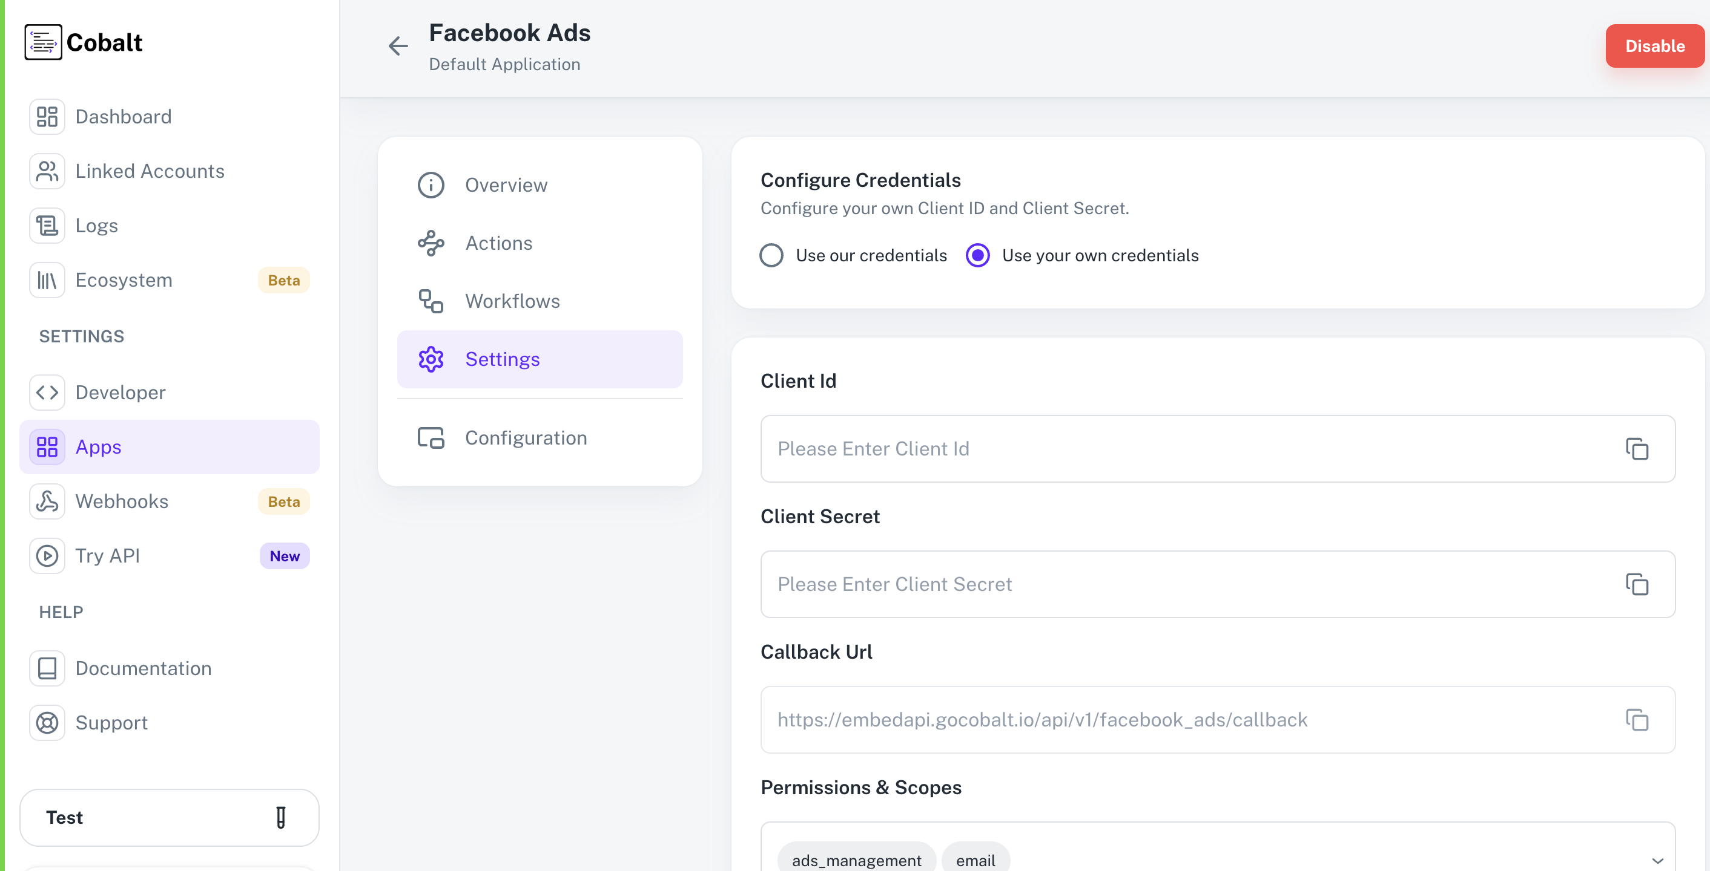Select the Use your own credentials option
The height and width of the screenshot is (871, 1710).
[977, 255]
